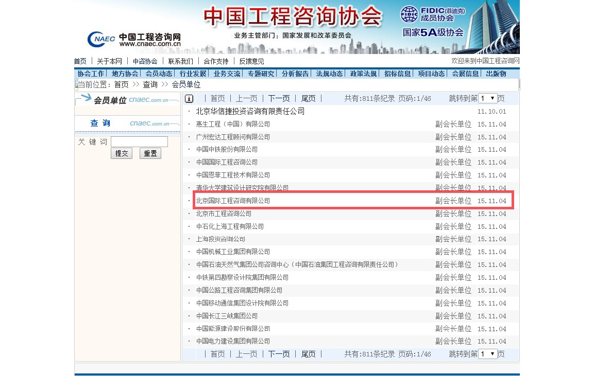
Task: Open the 反馈意见 link
Action: (x=251, y=61)
